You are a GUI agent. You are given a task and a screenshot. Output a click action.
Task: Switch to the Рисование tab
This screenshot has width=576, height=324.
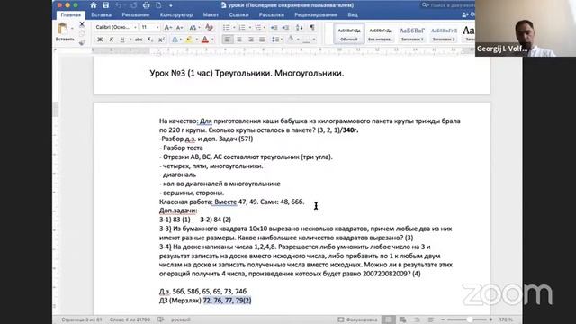point(136,15)
